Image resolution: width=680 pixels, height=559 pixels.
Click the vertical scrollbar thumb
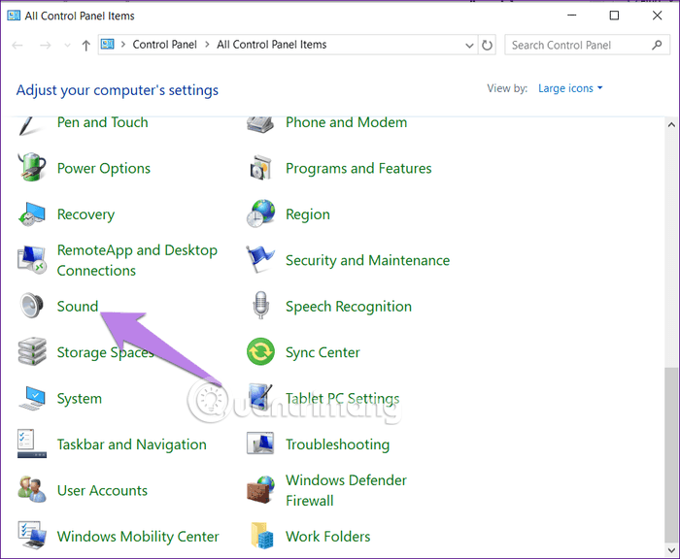coord(671,455)
